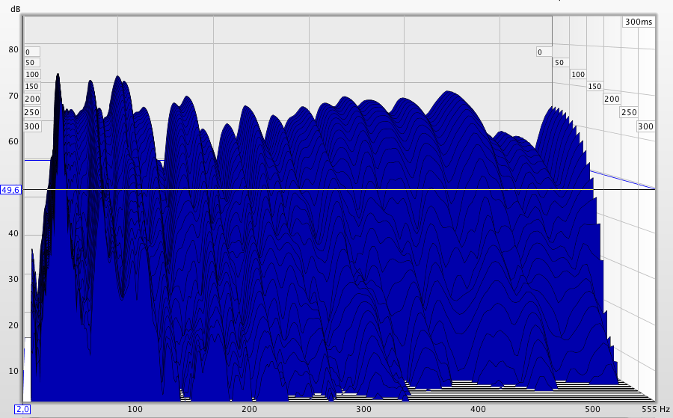Click the 50 label on right depth axis
The image size is (673, 418).
point(559,63)
